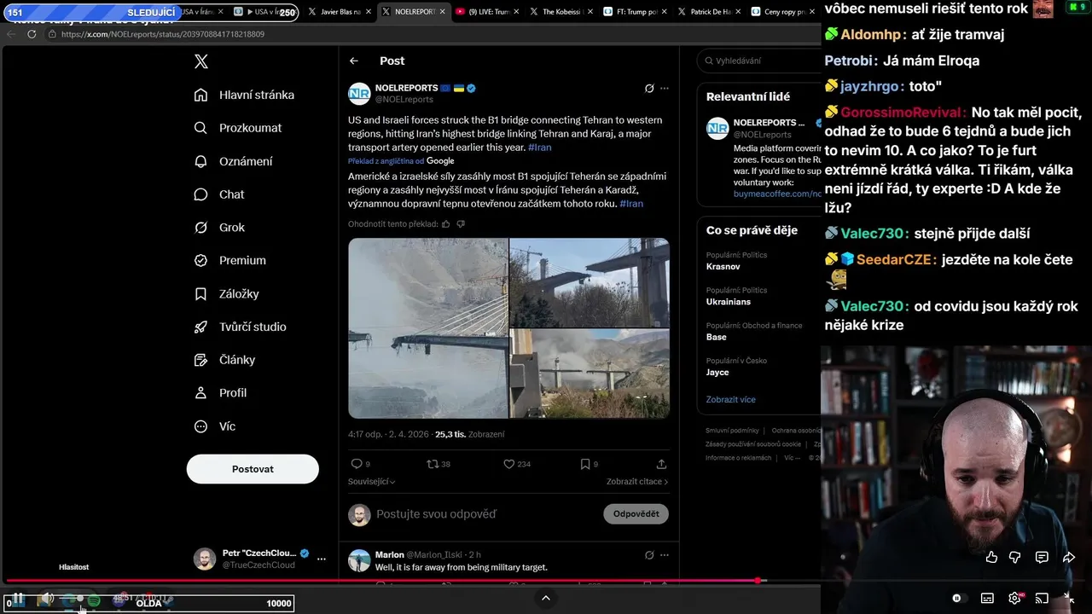Click the Profil person icon
Image resolution: width=1092 pixels, height=614 pixels.
click(x=200, y=393)
